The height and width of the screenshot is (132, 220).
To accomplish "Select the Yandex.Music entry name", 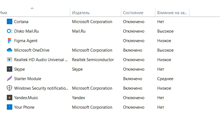I will coord(26,98).
